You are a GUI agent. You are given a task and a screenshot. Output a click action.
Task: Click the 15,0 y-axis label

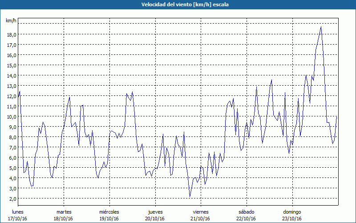point(11,65)
